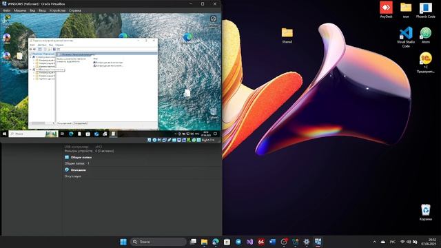The height and width of the screenshot is (248, 441).
Task: Open Справка menu in VirtualBox window
Action: click(75, 10)
